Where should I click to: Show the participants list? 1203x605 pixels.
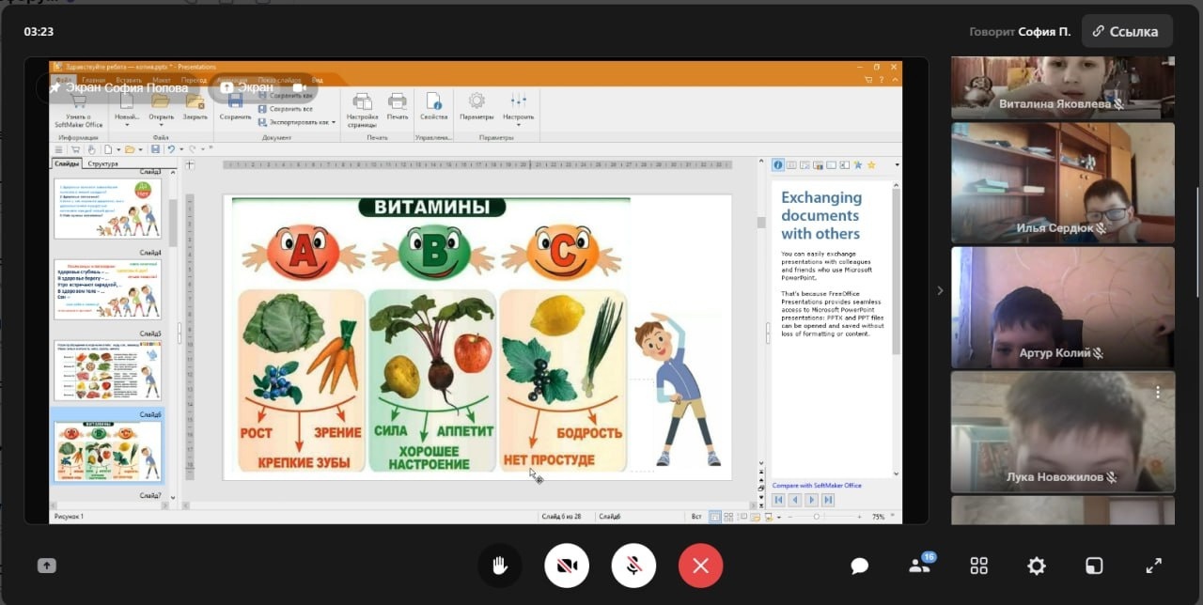(920, 565)
